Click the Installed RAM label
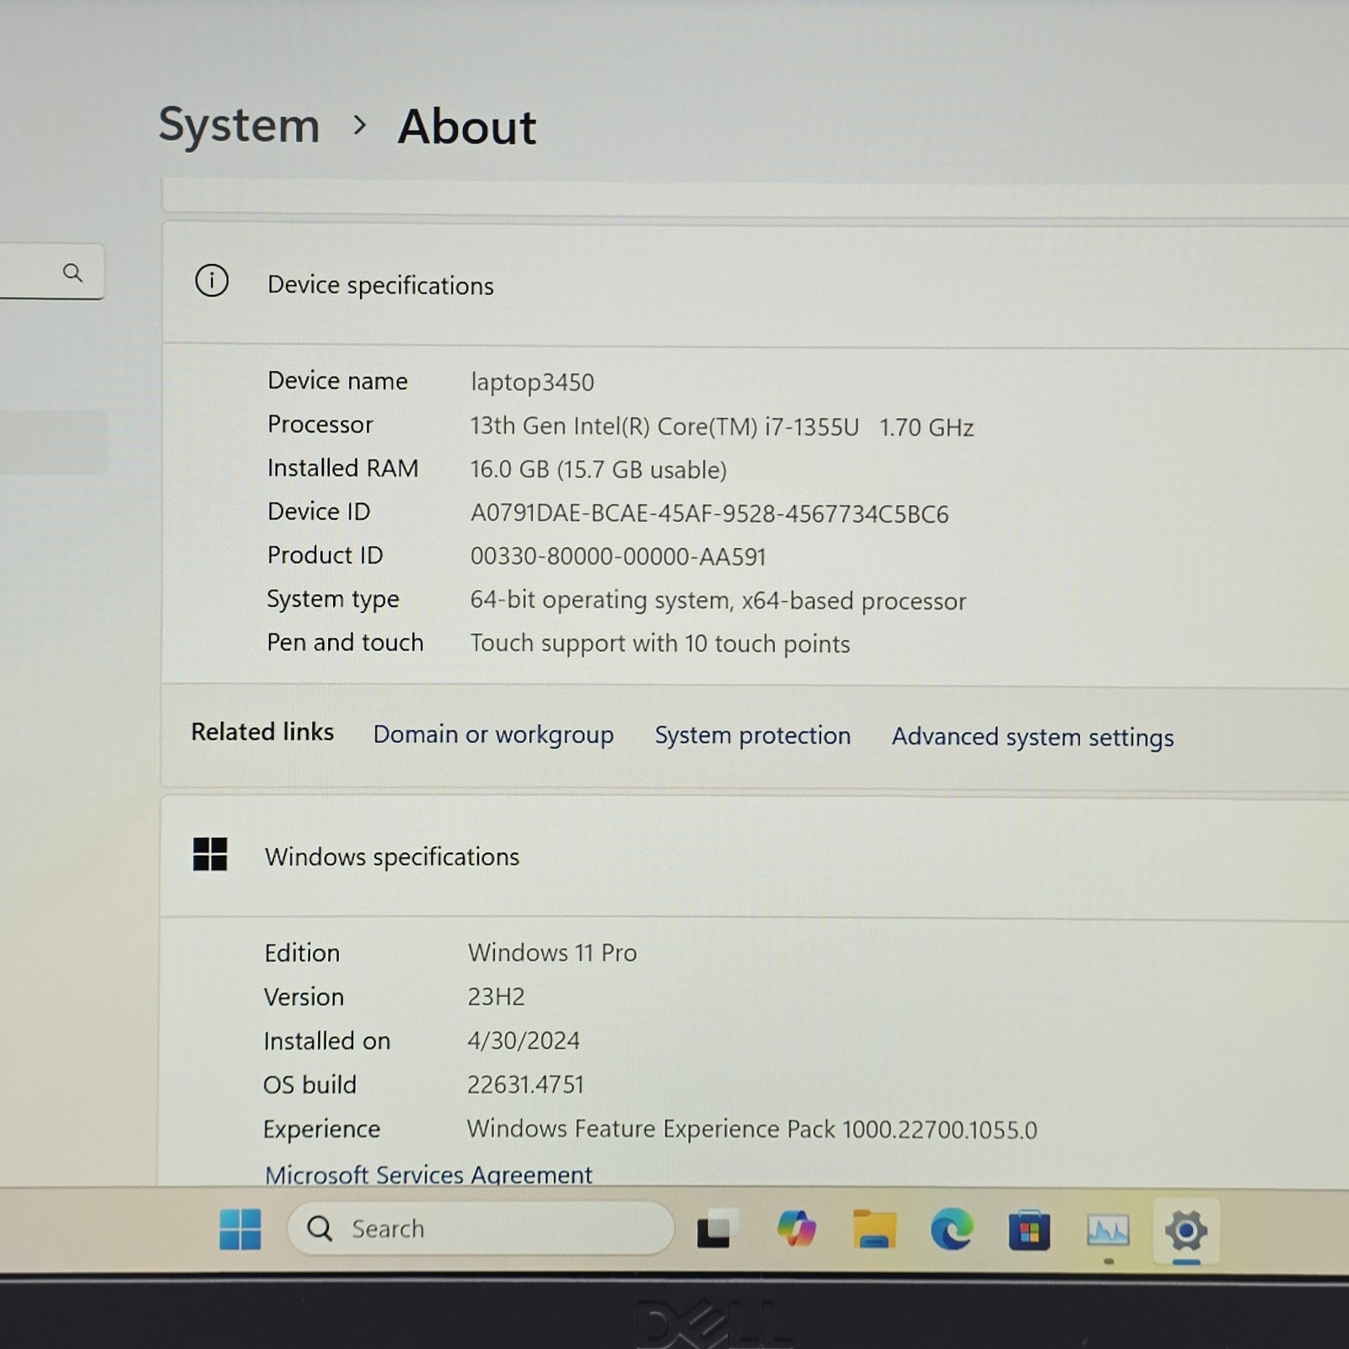 click(342, 468)
